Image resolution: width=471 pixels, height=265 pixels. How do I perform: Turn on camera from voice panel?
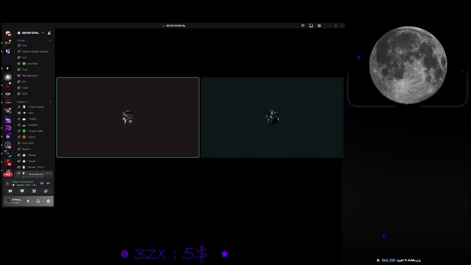pyautogui.click(x=10, y=191)
